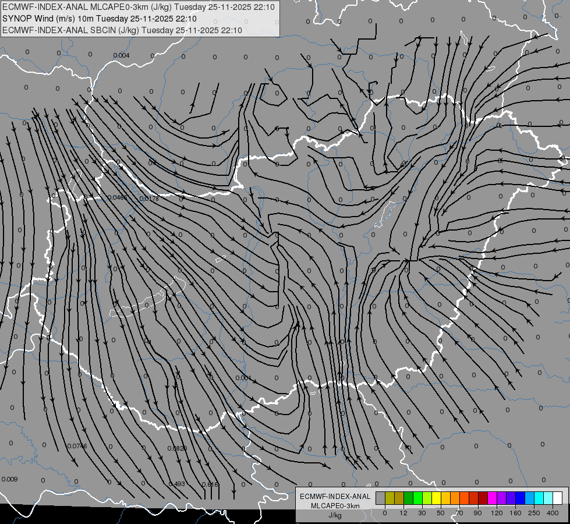Click the 'SYNOP Wind (m/s) 10m' header line

[x=99, y=19]
